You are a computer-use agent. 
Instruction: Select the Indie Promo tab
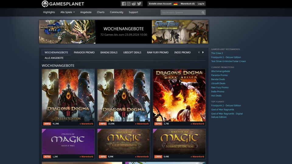pyautogui.click(x=182, y=53)
